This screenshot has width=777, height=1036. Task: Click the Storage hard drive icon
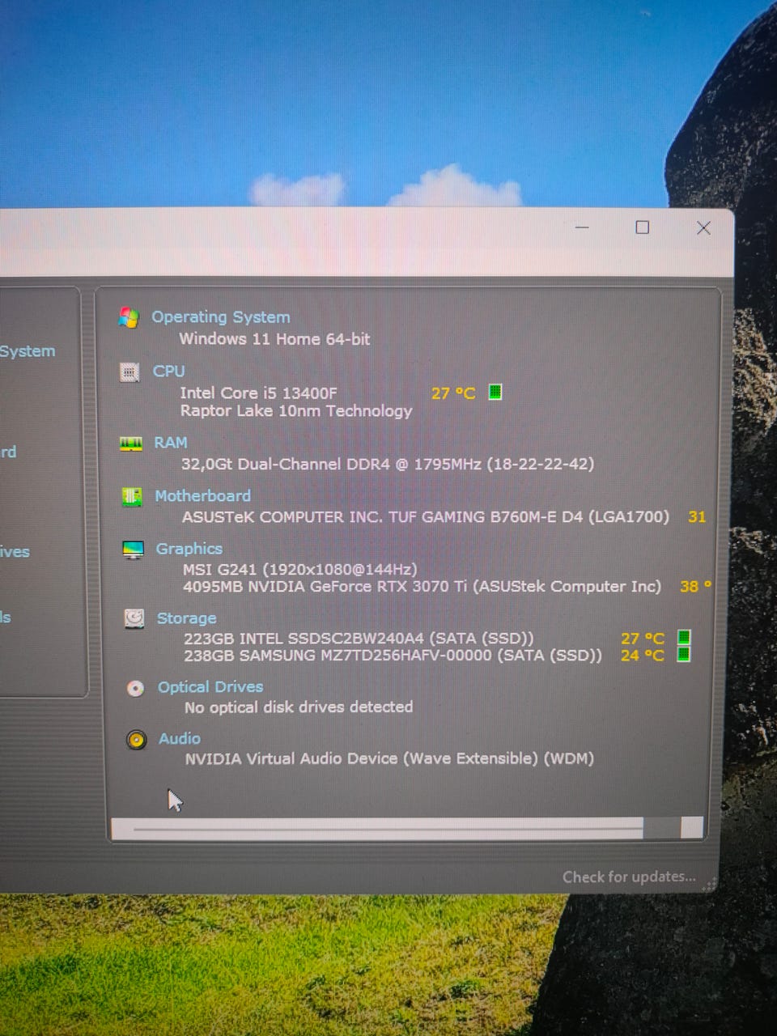[x=134, y=618]
